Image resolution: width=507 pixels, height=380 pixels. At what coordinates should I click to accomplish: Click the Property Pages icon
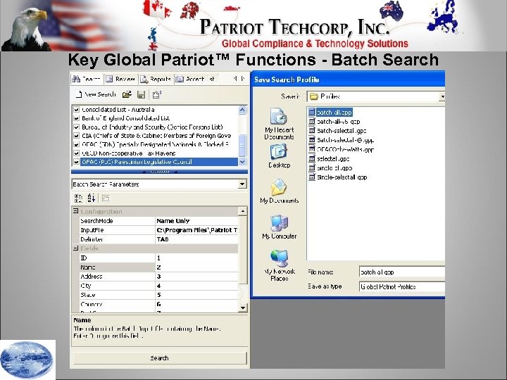106,198
